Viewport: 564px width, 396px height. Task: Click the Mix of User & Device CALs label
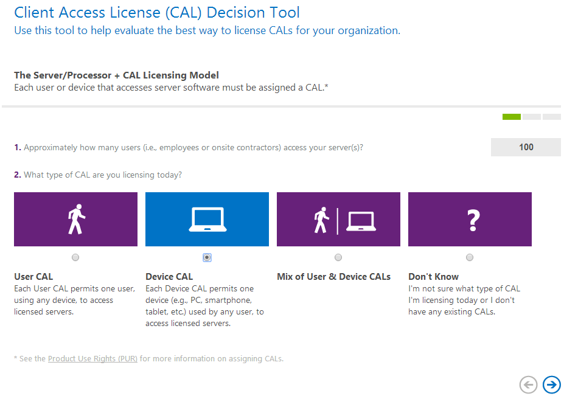[x=333, y=277]
